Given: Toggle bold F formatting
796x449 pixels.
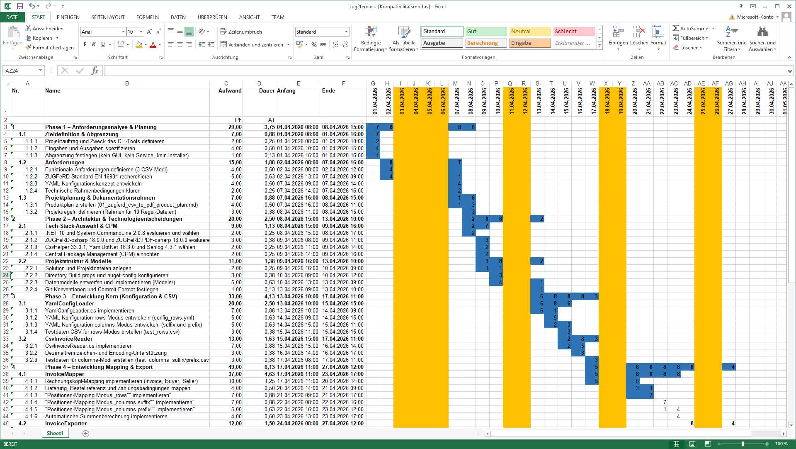Looking at the screenshot, I should click(x=85, y=44).
